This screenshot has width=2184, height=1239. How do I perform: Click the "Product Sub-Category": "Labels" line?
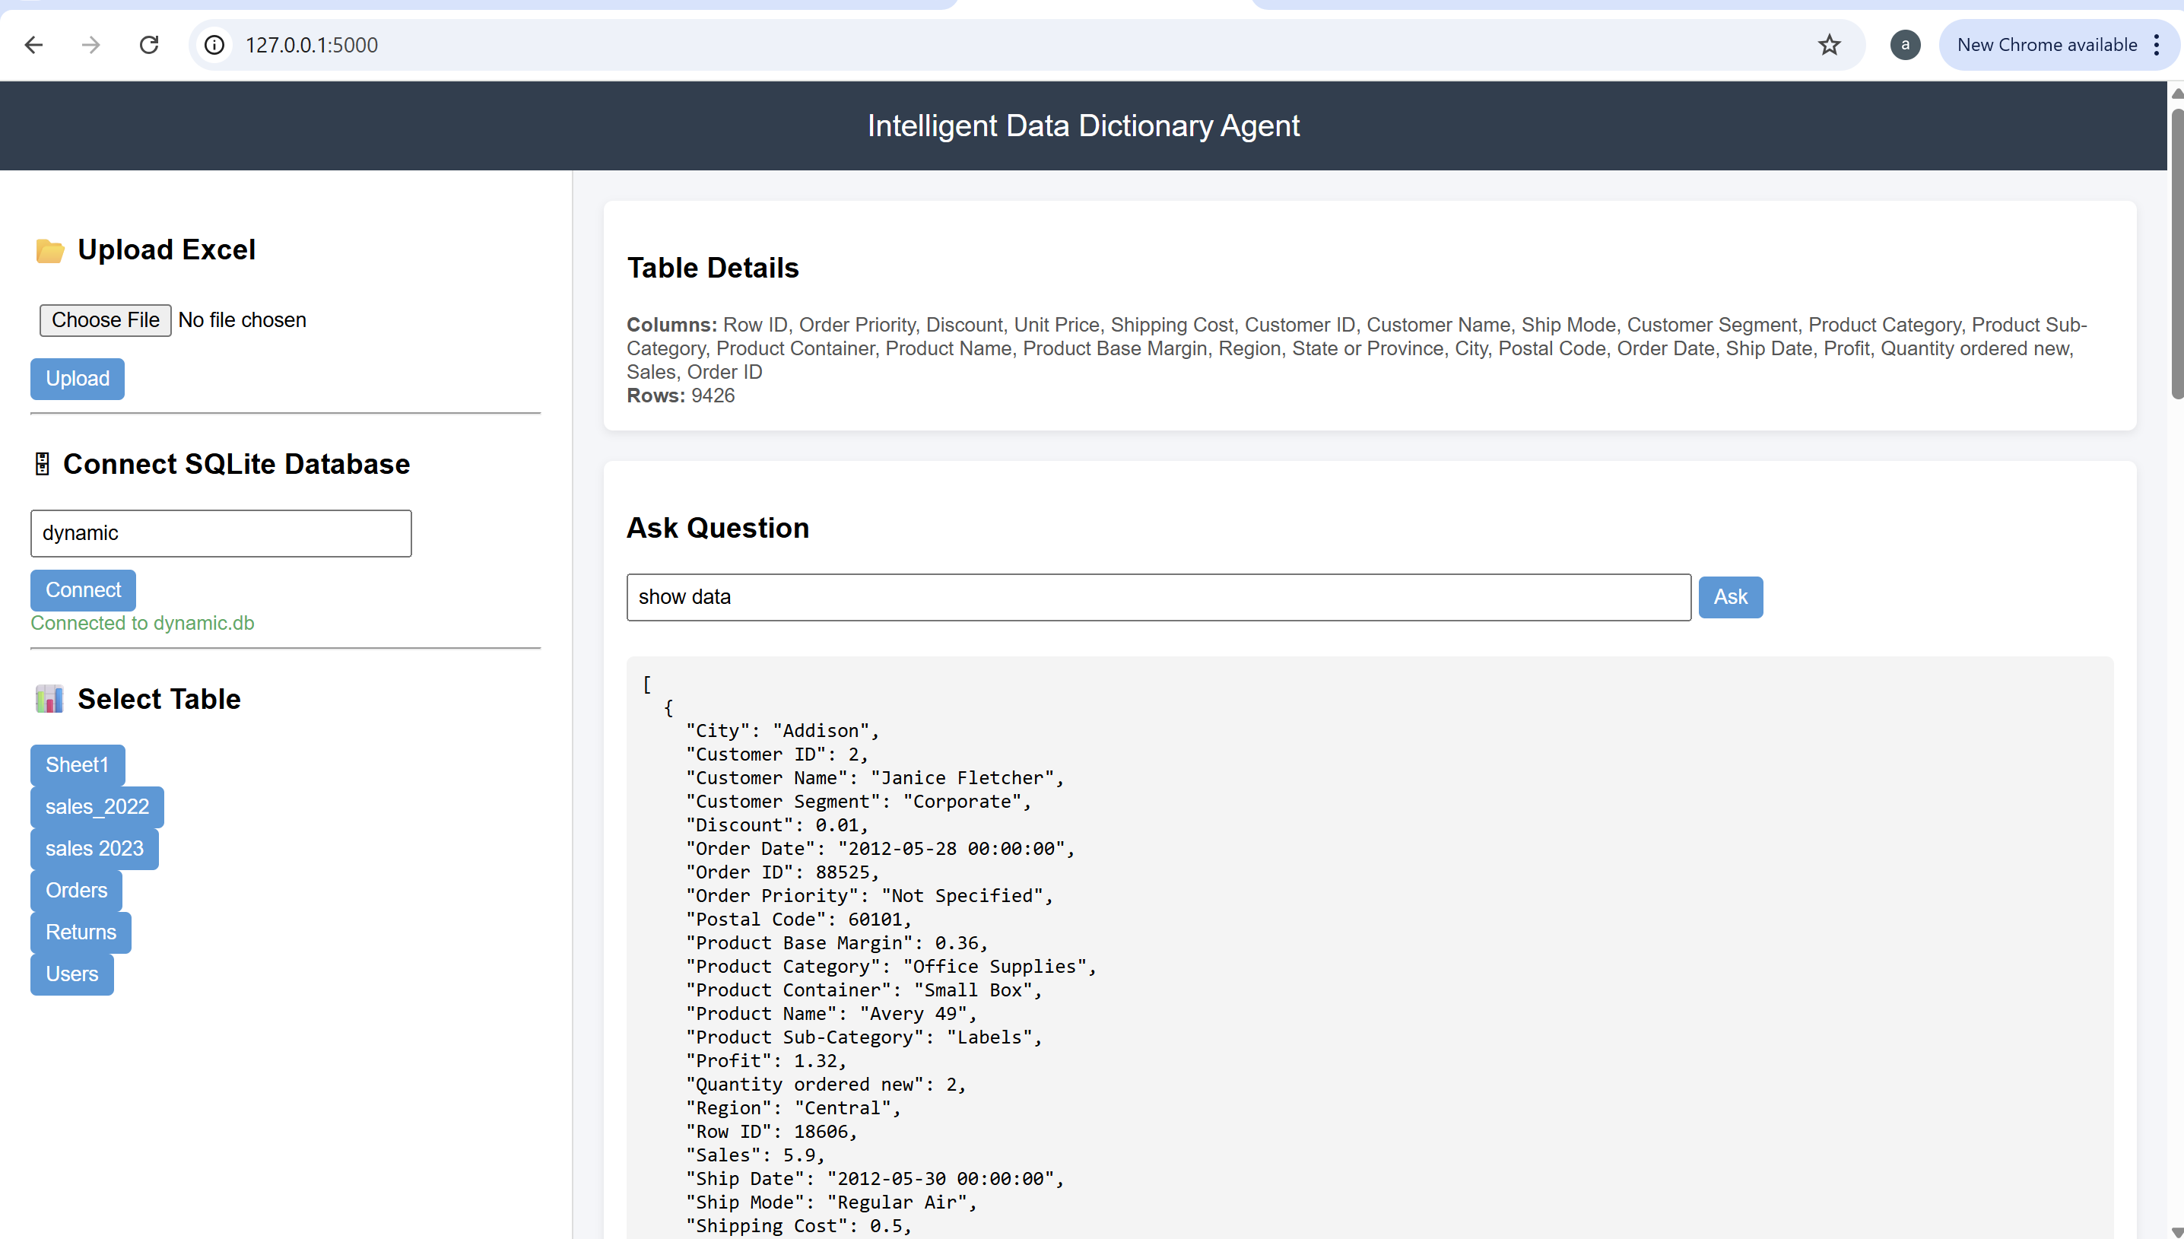coord(864,1037)
